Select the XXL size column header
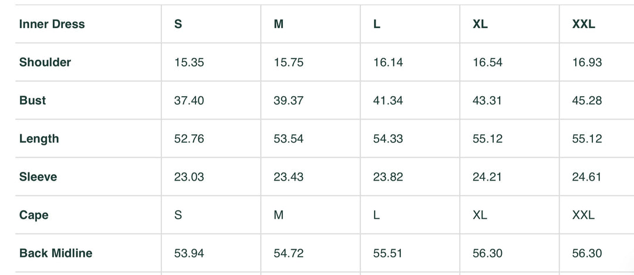 583,24
